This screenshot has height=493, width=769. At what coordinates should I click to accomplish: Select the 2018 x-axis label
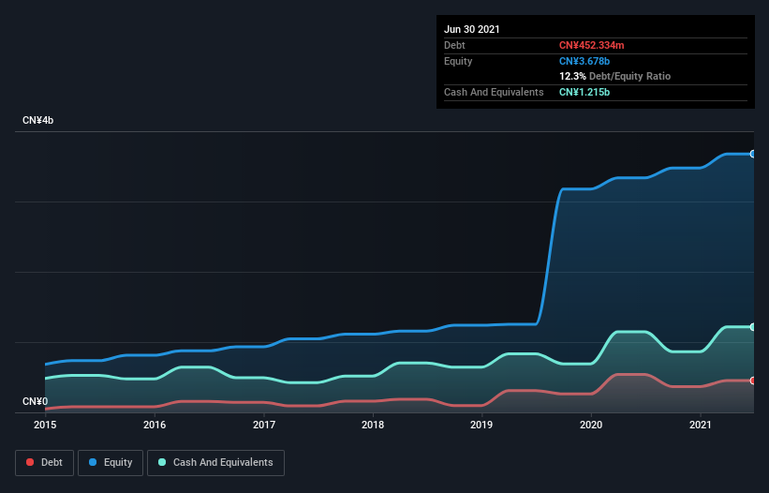pos(373,425)
